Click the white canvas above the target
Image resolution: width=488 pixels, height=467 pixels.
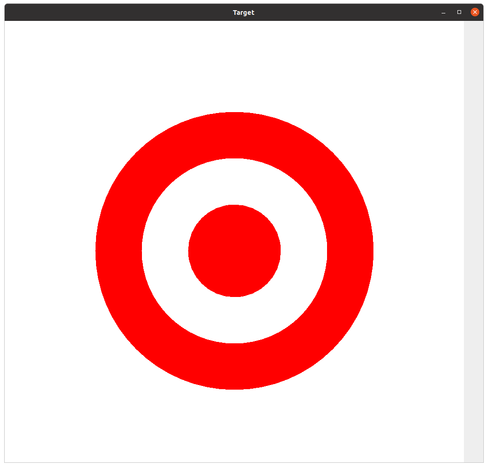pyautogui.click(x=234, y=65)
